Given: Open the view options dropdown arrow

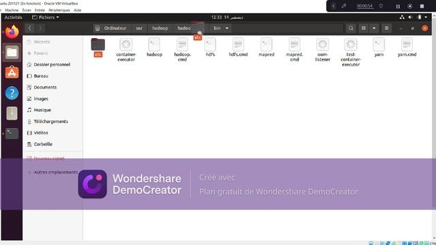Looking at the screenshot, I should (374, 28).
